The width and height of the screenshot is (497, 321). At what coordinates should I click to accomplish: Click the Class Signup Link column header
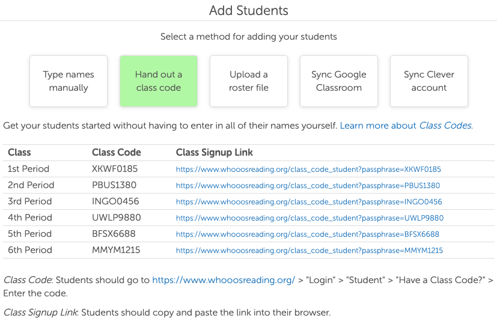[x=215, y=153]
